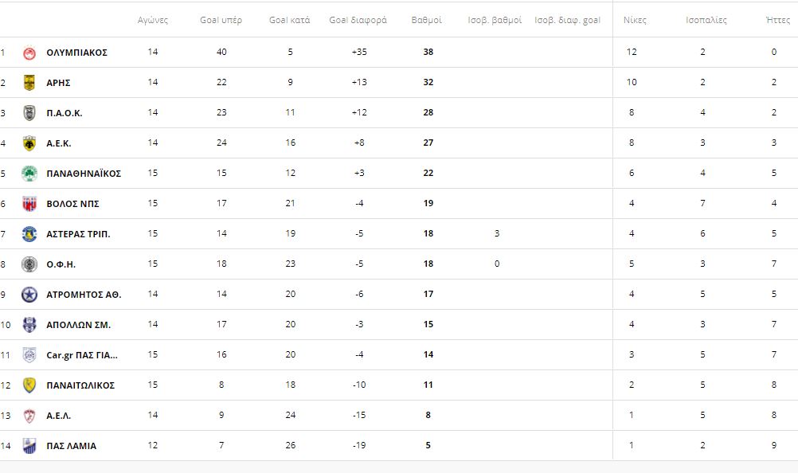Sort table by Βαθμοί column header
This screenshot has width=798, height=473.
(427, 21)
